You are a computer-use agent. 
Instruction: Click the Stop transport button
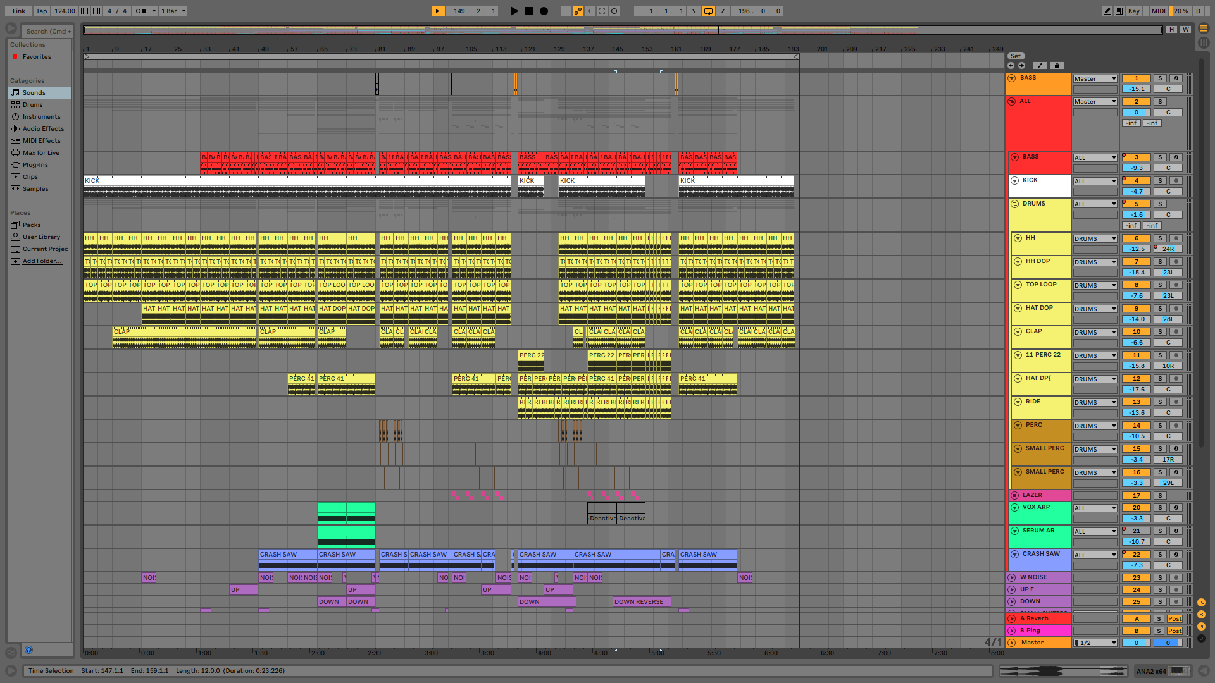tap(529, 11)
